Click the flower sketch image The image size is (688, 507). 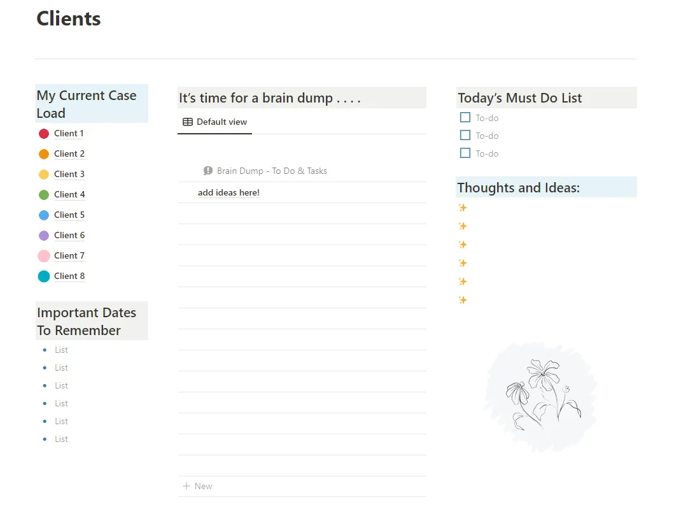[541, 397]
